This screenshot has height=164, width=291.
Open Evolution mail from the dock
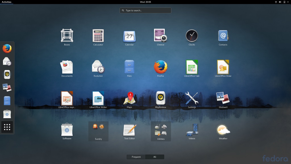(7, 61)
